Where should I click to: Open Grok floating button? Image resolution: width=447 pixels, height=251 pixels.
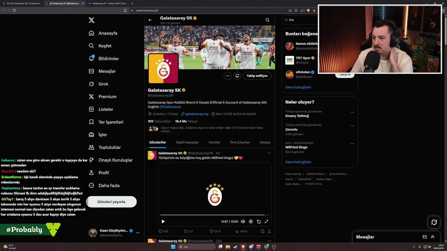point(434,222)
